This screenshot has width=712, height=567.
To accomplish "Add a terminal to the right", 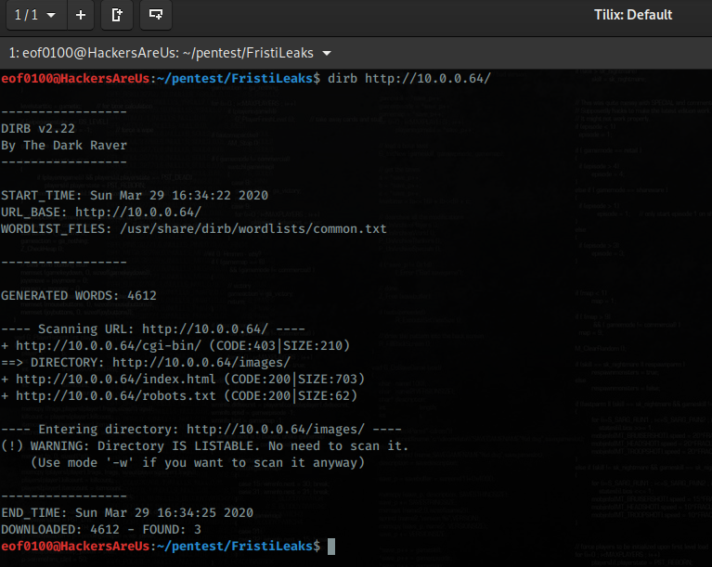I will [117, 16].
